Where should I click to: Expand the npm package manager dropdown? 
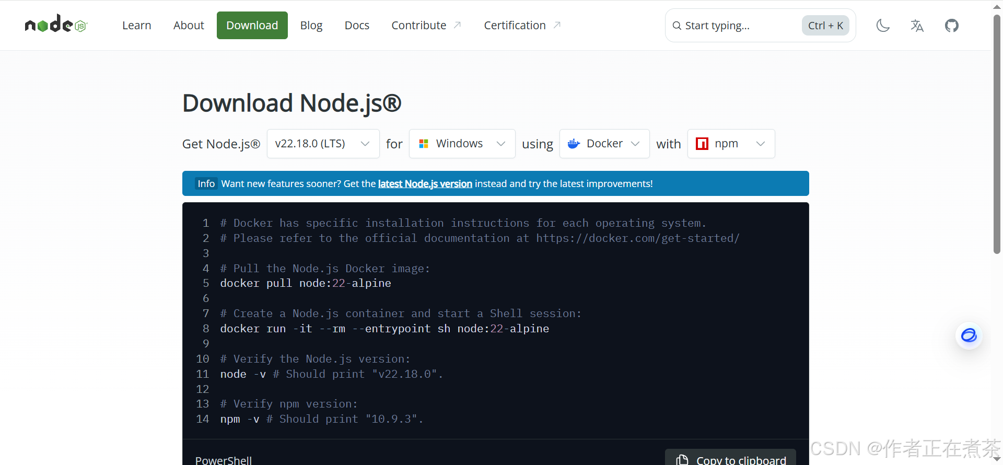click(731, 144)
